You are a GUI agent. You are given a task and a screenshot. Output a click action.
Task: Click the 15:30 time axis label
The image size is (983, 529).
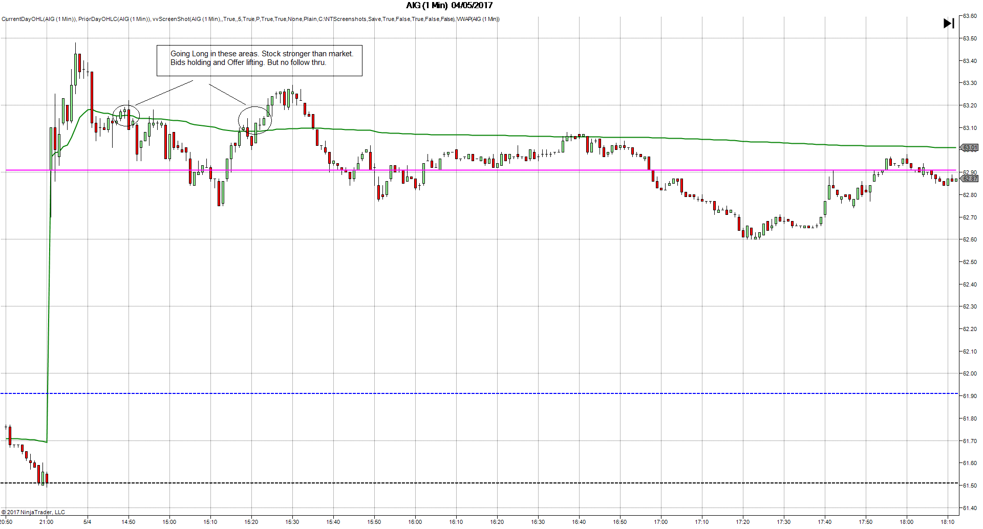point(292,522)
